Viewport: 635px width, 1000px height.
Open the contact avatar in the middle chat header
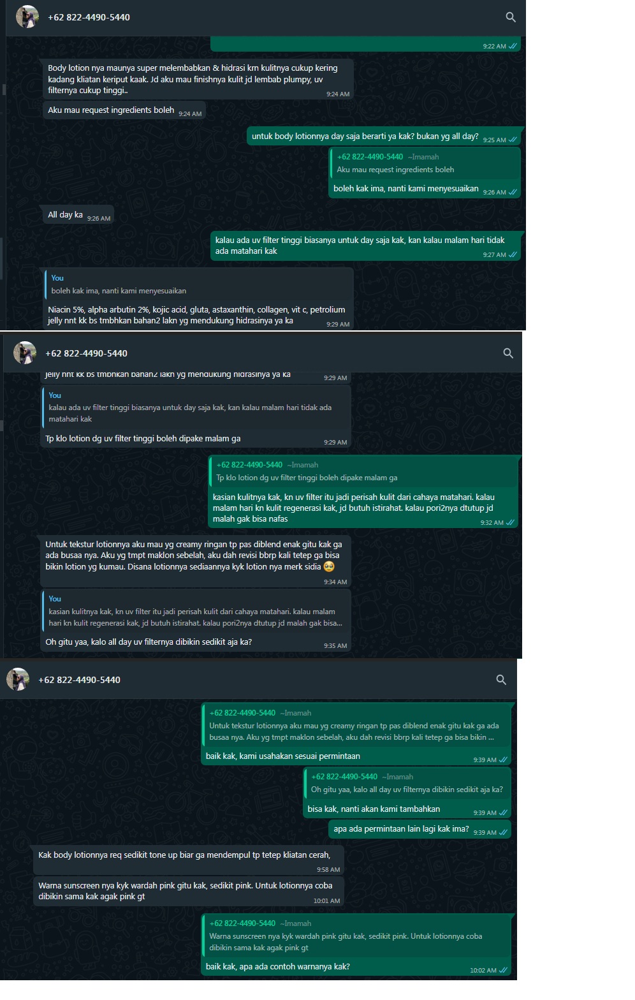25,353
